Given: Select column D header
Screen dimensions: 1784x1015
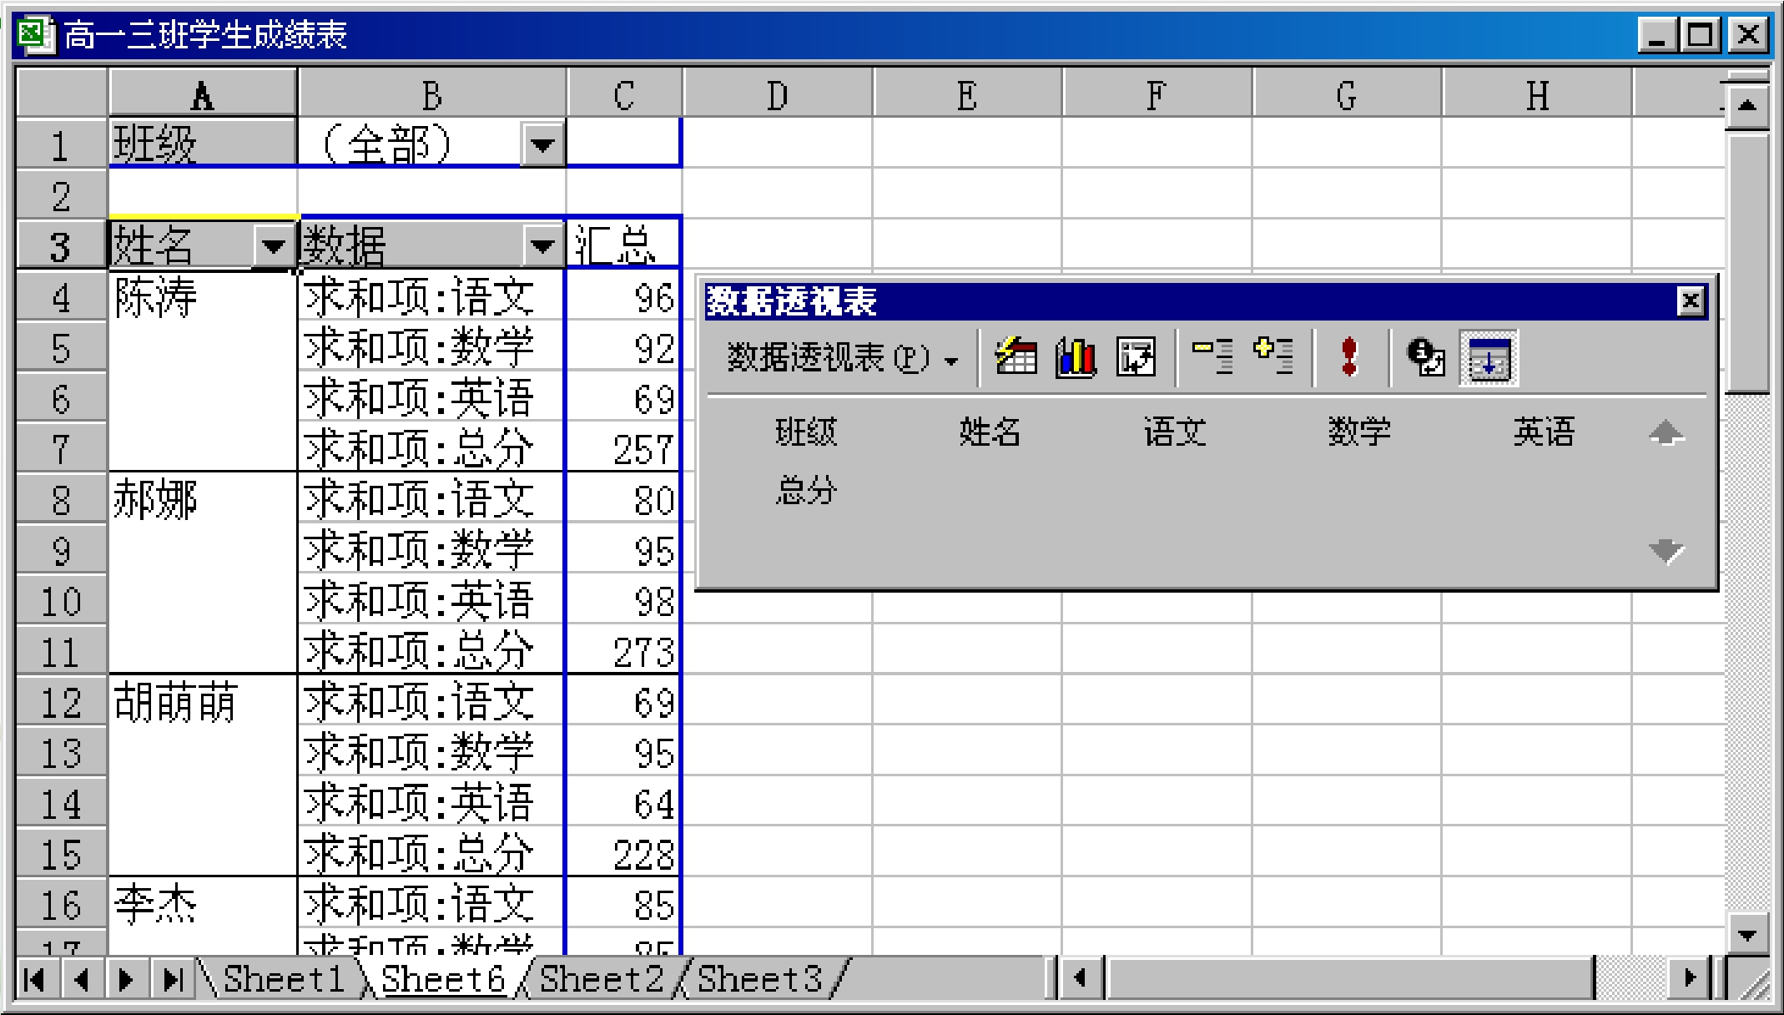Looking at the screenshot, I should (x=777, y=93).
